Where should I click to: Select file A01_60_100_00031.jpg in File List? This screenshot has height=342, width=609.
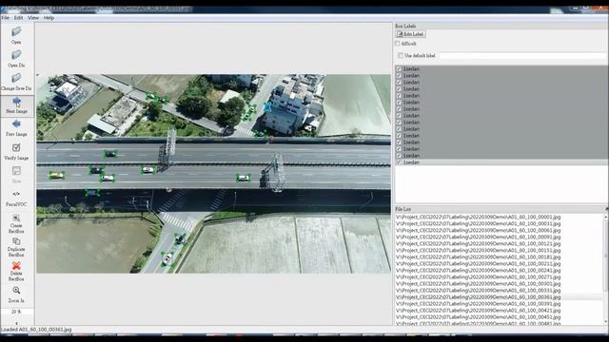(x=478, y=224)
